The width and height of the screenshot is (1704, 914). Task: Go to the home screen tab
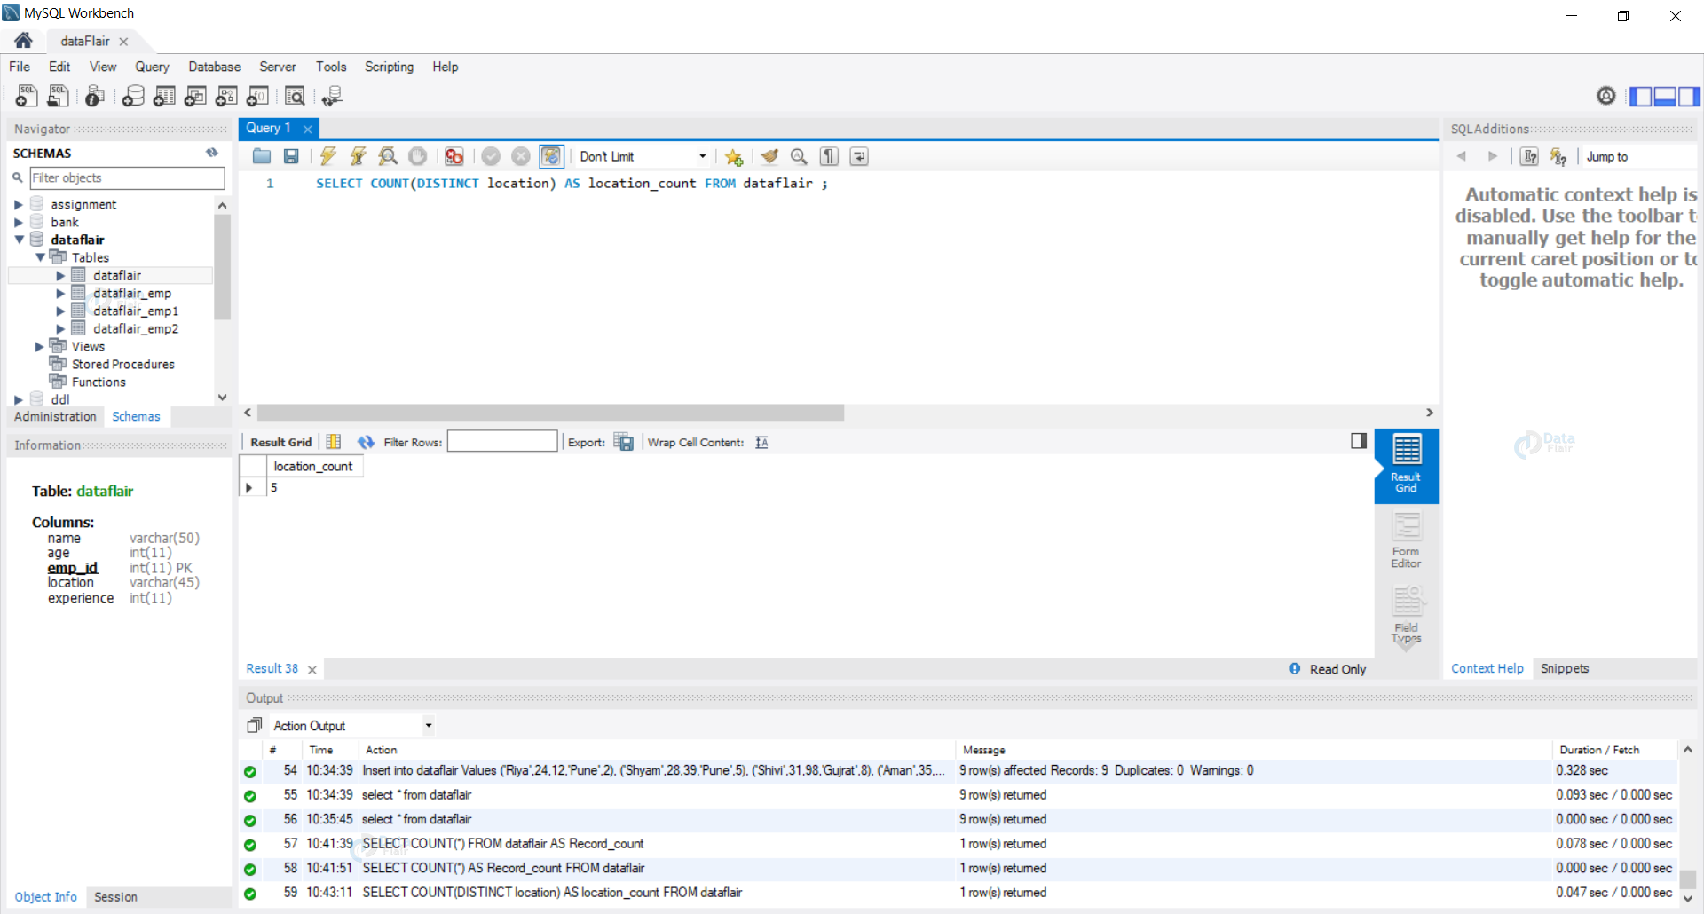point(24,40)
